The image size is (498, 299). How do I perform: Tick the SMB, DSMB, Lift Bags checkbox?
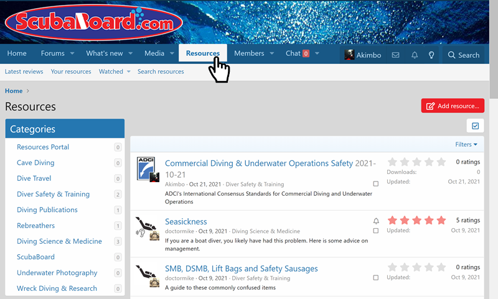[x=376, y=278]
